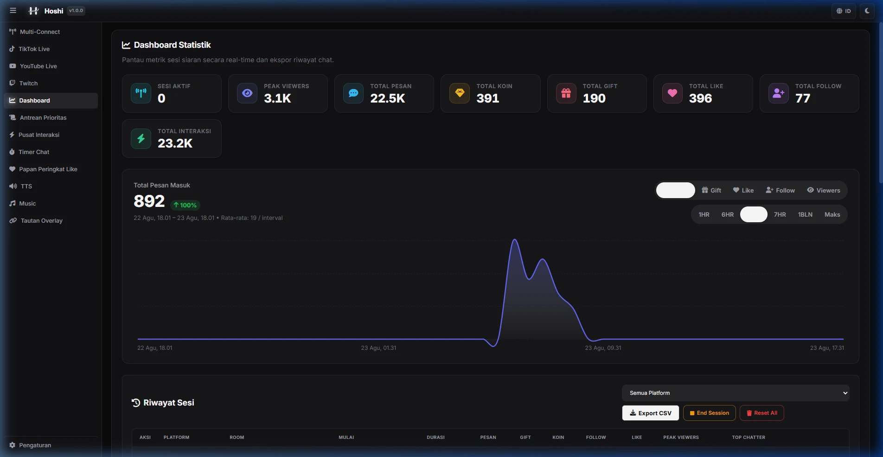Click the "23.2K" Total Interaksi value
This screenshot has width=883, height=457.
point(175,143)
